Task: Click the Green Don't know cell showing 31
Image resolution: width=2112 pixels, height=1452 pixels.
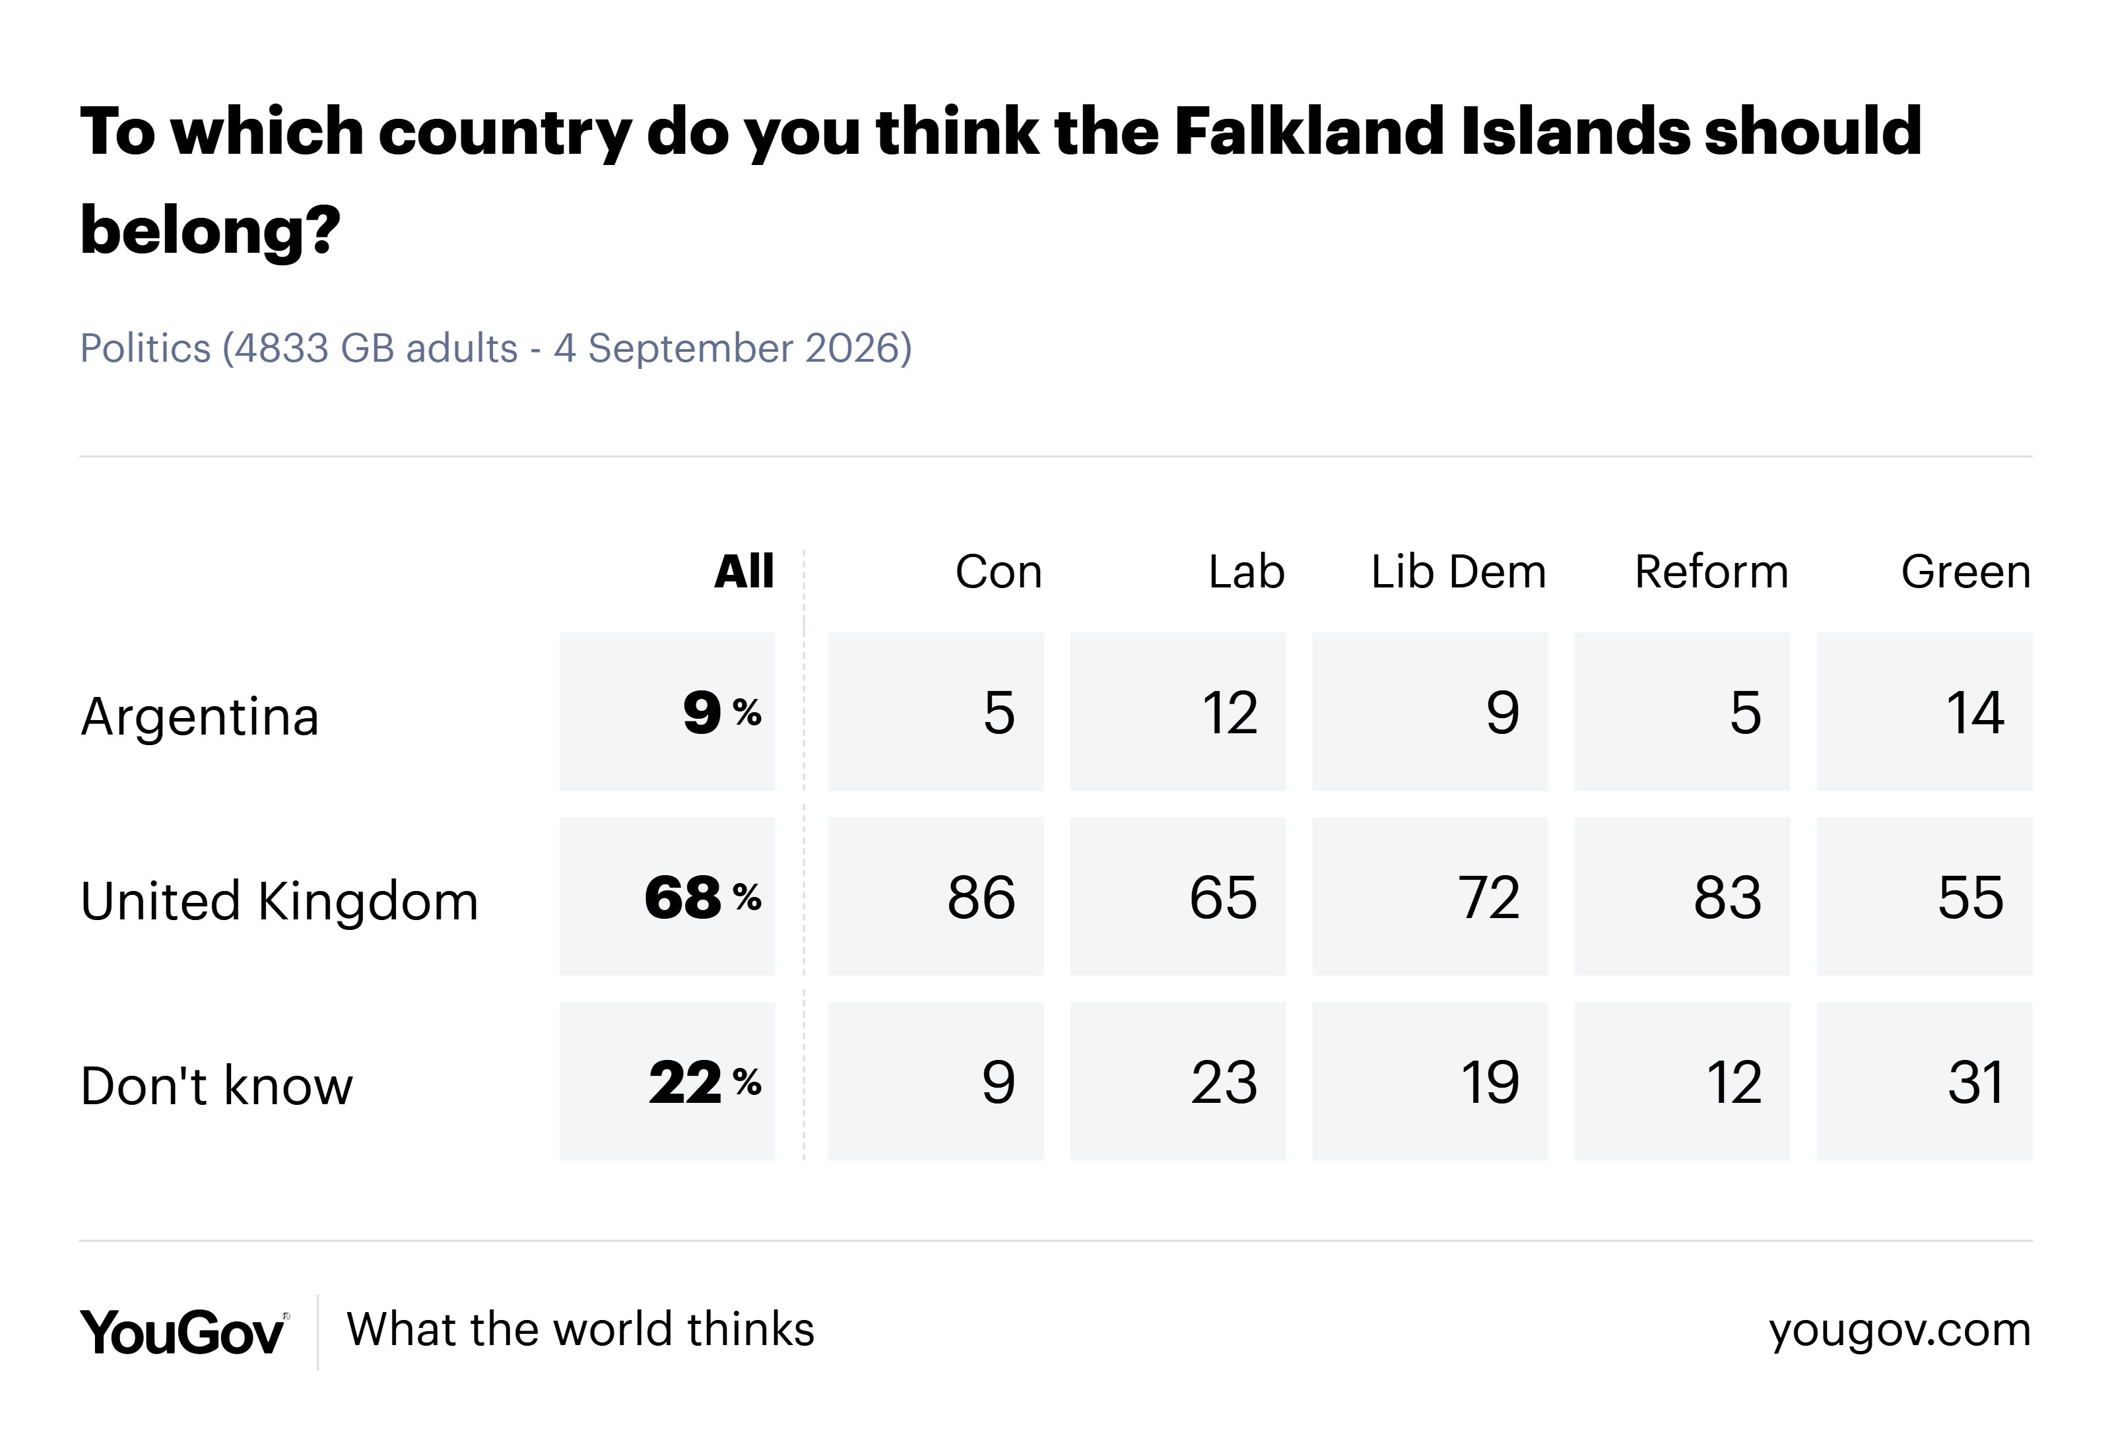Action: (x=1924, y=1082)
